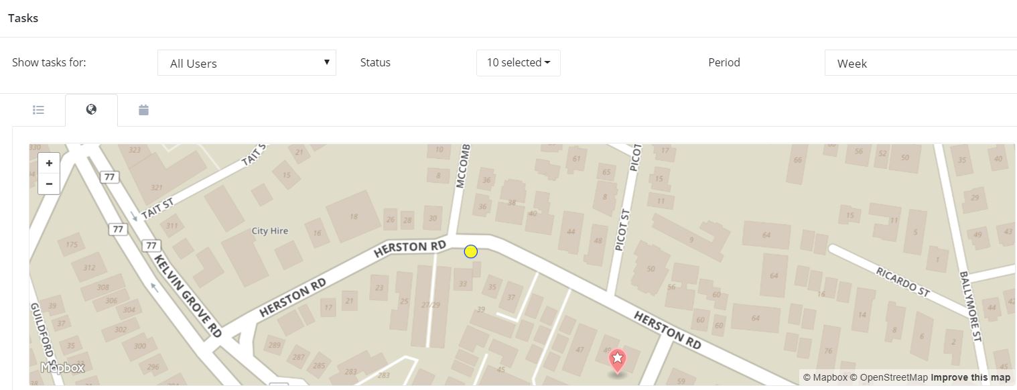Zoom in on the map

(49, 163)
